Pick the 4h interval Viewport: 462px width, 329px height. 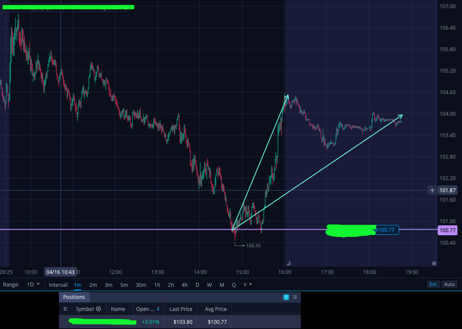(184, 285)
